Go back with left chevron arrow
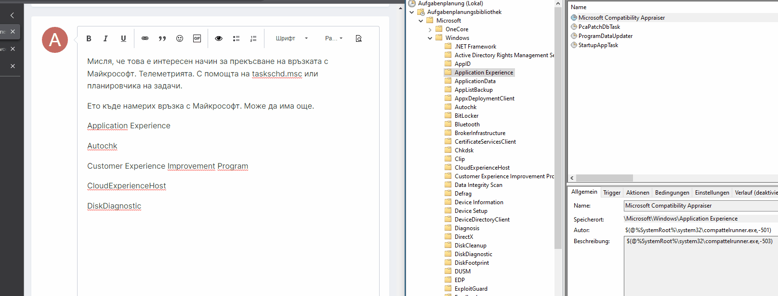Viewport: 778px width, 296px height. click(12, 15)
